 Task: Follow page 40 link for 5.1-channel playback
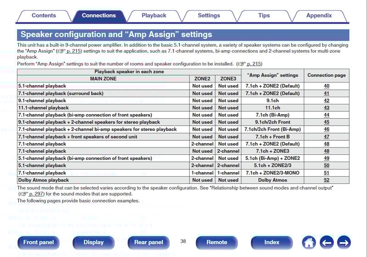pyautogui.click(x=326, y=86)
